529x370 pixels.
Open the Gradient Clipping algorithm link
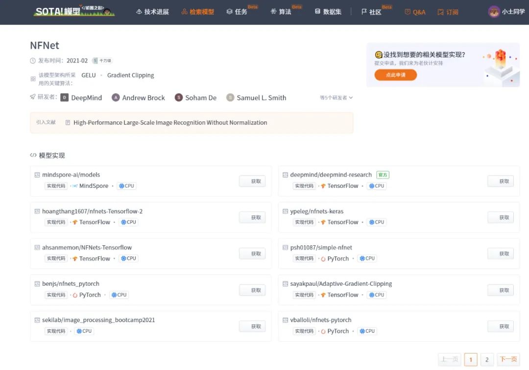[130, 75]
